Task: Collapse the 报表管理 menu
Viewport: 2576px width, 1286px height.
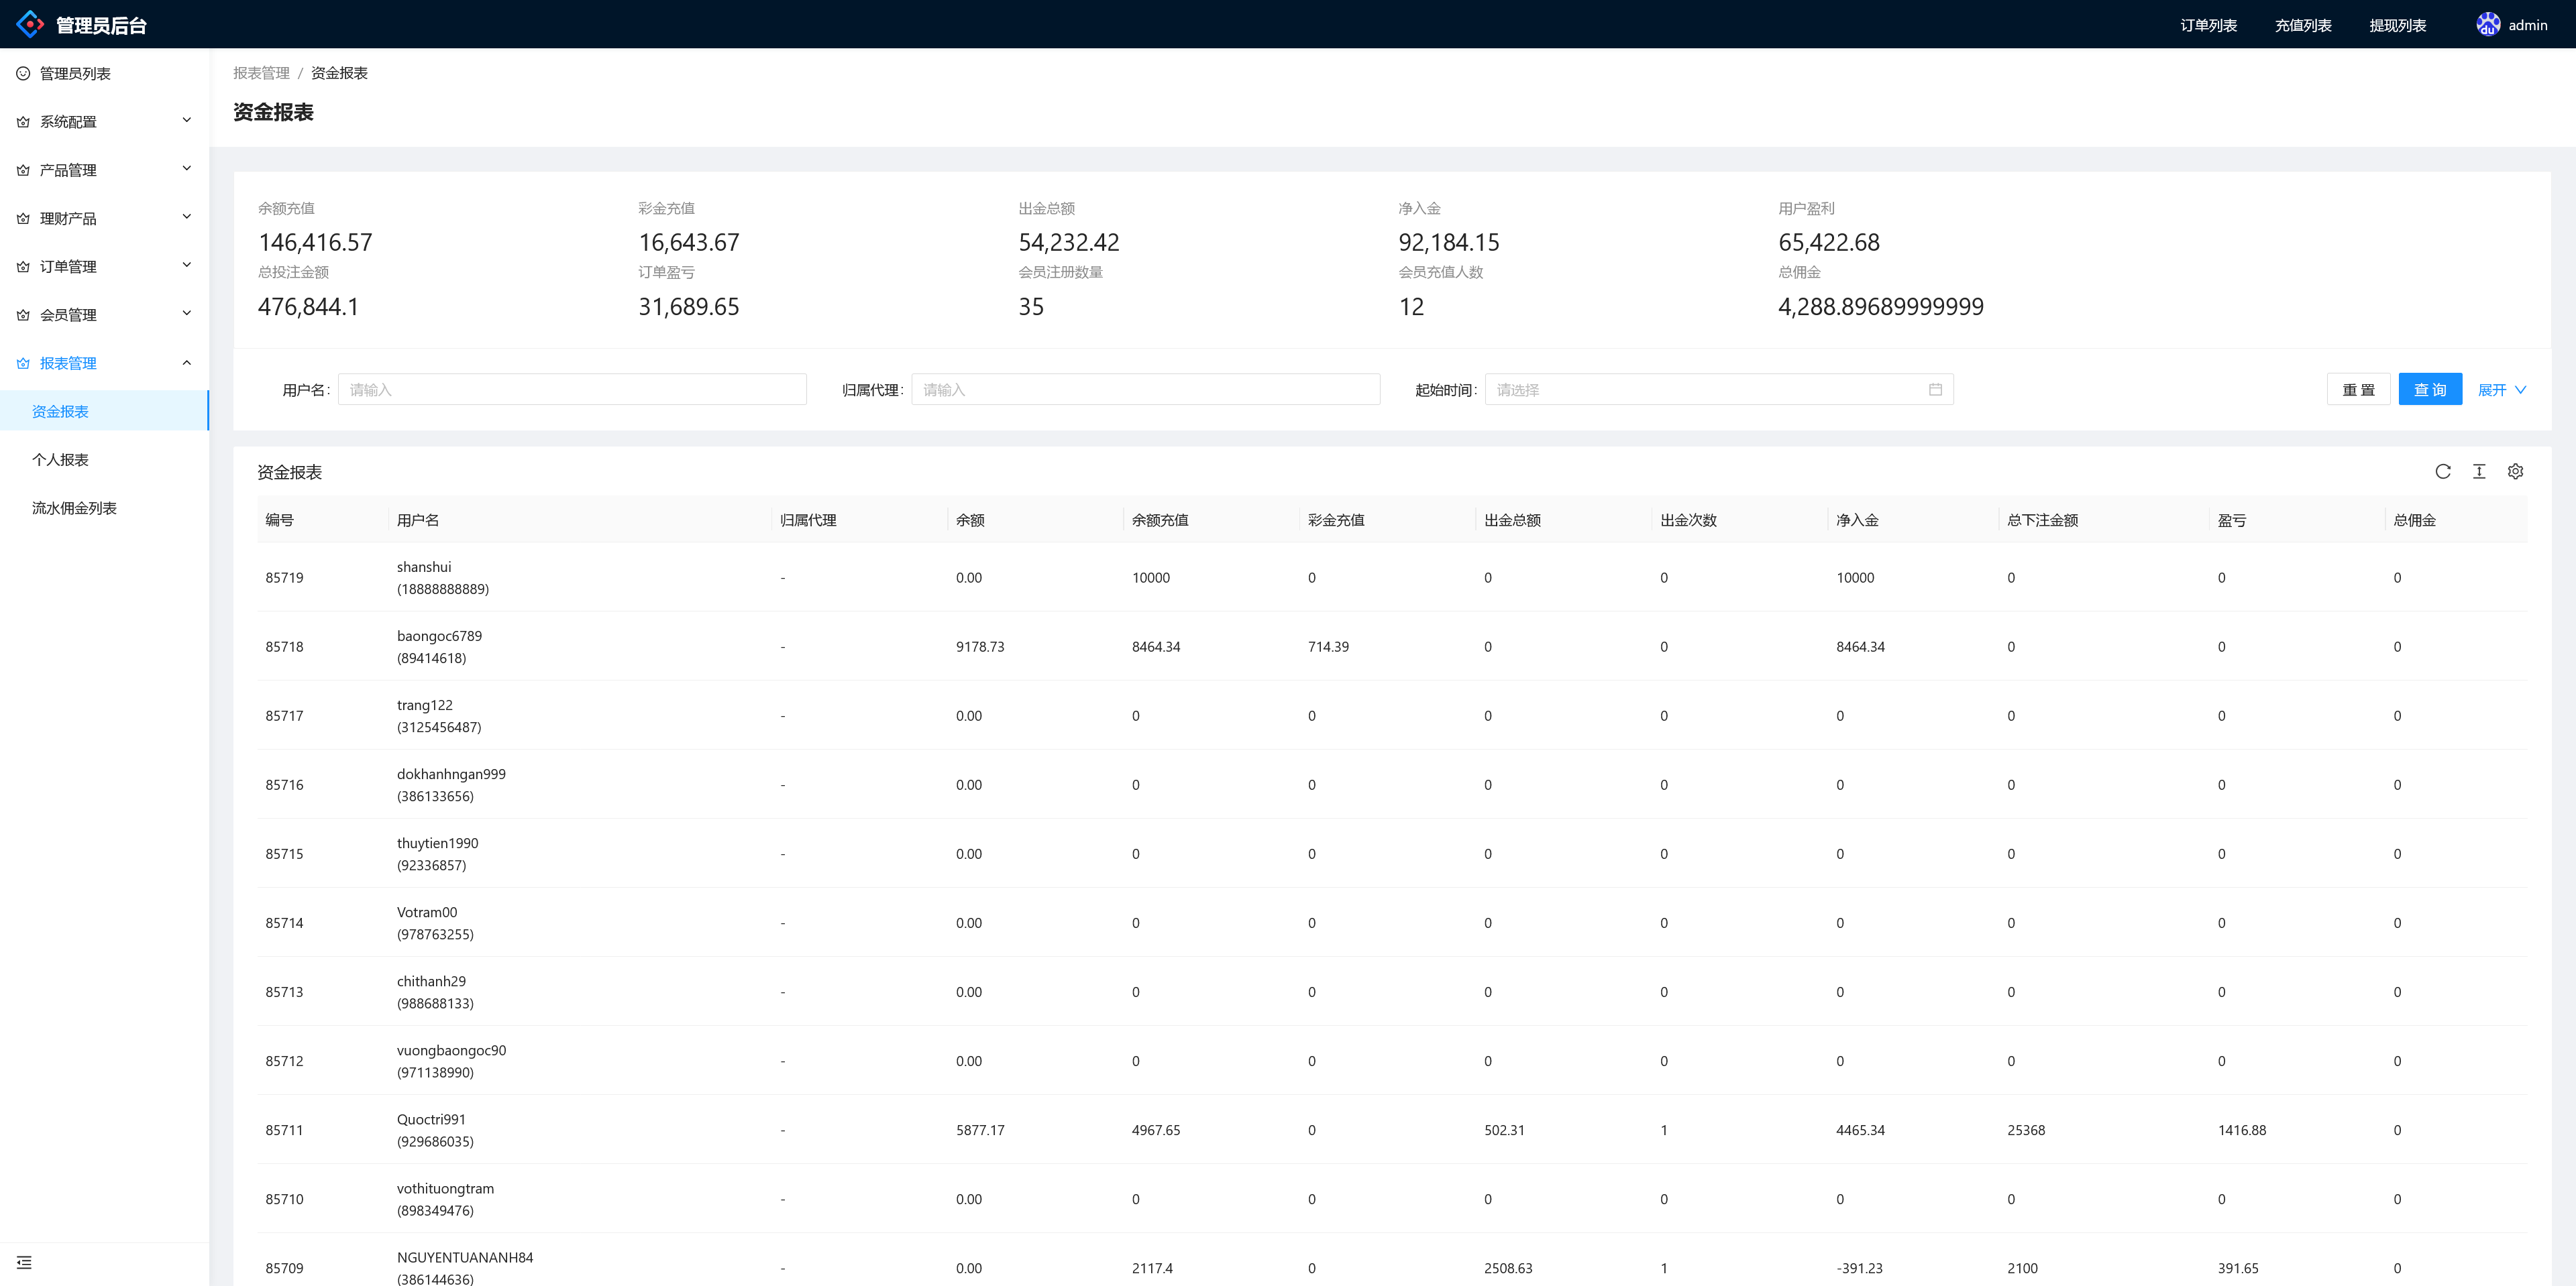Action: [x=104, y=363]
